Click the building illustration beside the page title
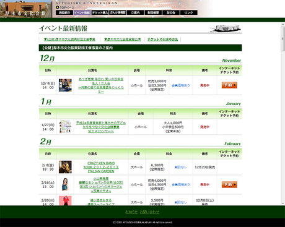285x227 pixels. click(226, 28)
